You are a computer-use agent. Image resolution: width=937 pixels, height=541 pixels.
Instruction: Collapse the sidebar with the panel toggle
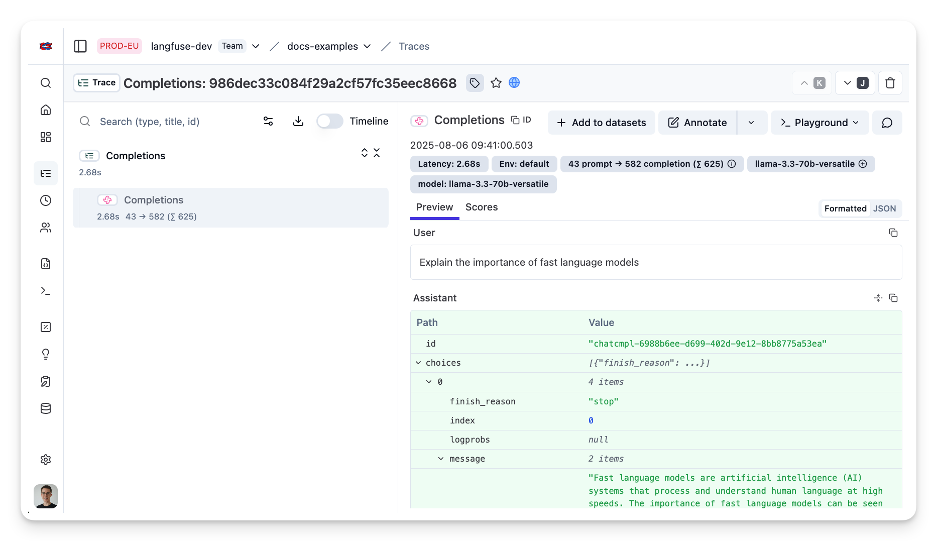click(x=80, y=46)
